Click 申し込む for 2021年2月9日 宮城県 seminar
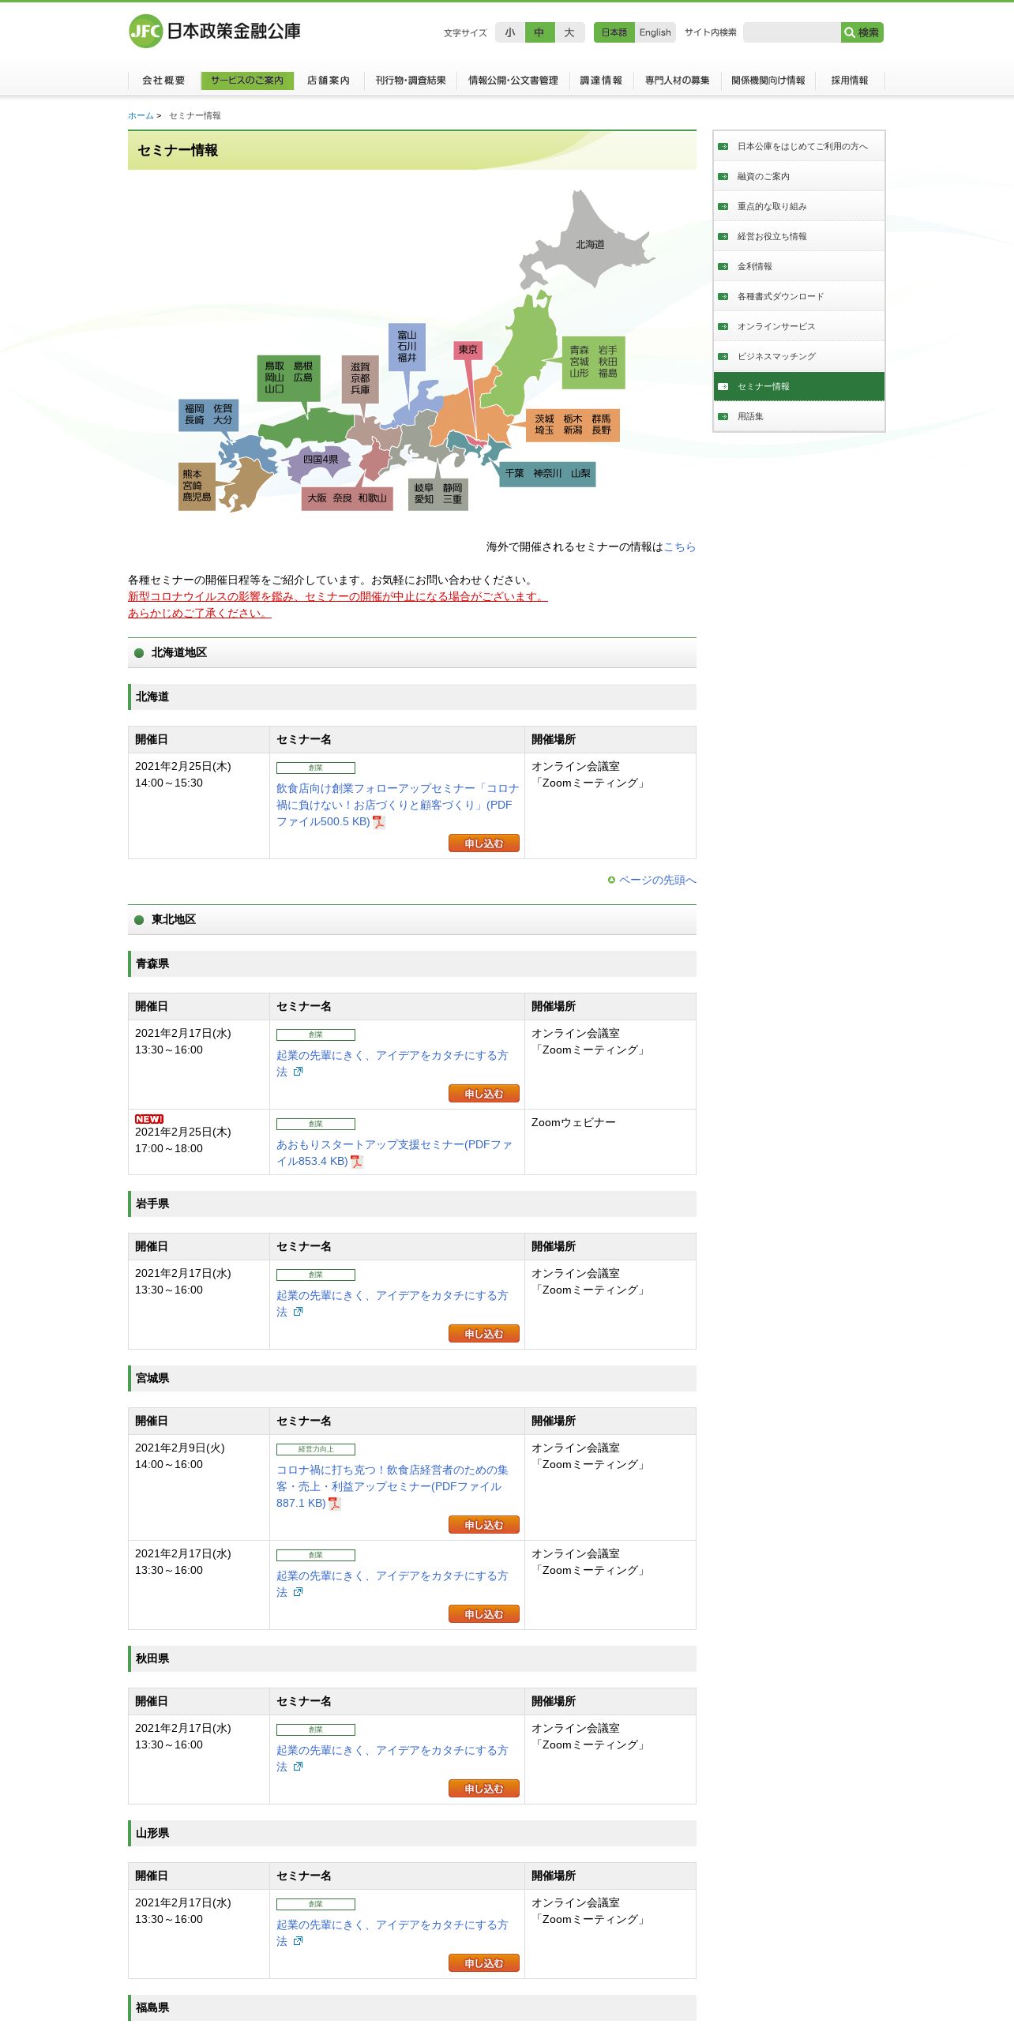 [x=484, y=1525]
